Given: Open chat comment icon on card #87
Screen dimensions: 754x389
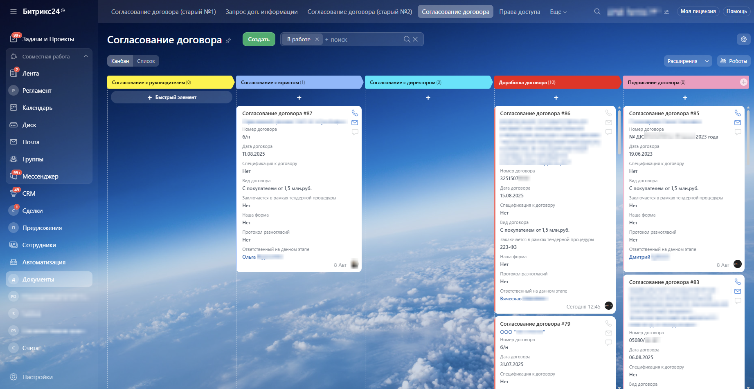Looking at the screenshot, I should (355, 132).
